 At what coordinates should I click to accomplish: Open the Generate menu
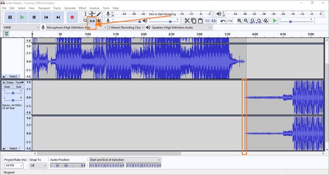(x=70, y=8)
